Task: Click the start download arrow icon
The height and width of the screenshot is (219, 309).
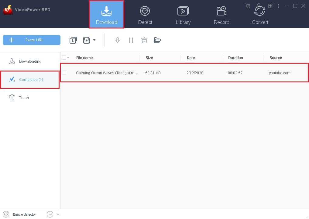Action: [118, 40]
